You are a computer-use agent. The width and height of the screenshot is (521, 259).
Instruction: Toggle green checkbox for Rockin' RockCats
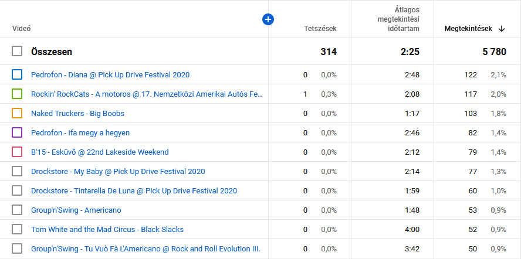(x=17, y=94)
